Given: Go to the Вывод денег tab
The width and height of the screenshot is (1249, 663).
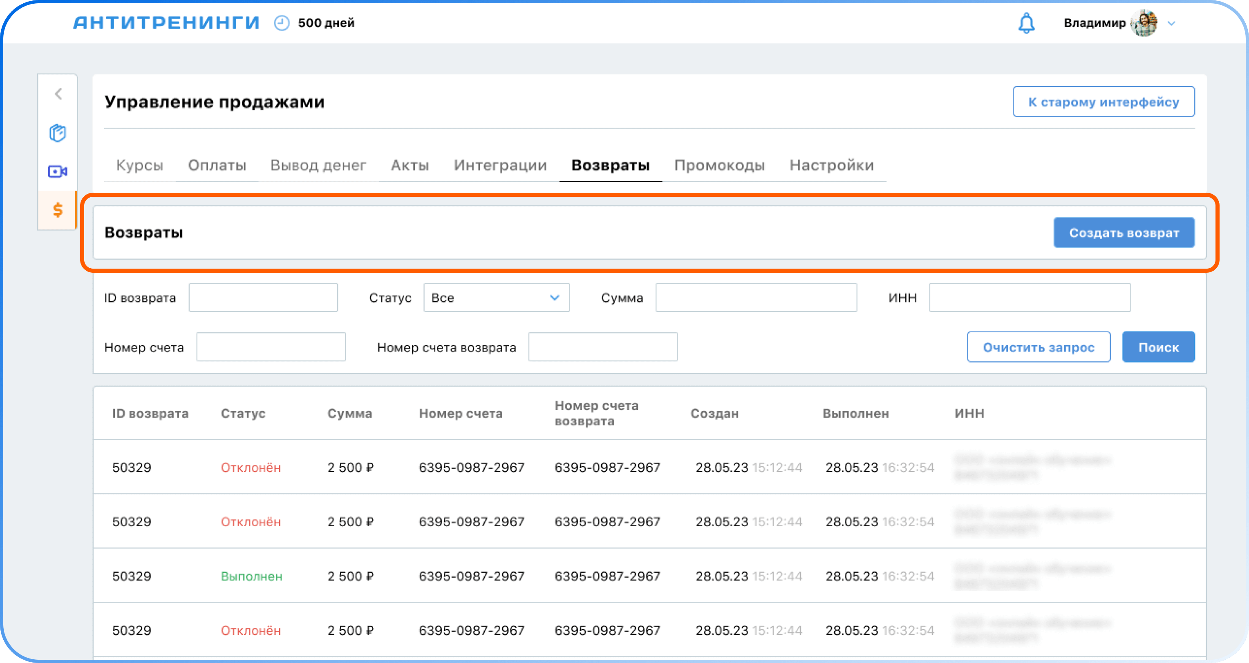Looking at the screenshot, I should (x=318, y=165).
